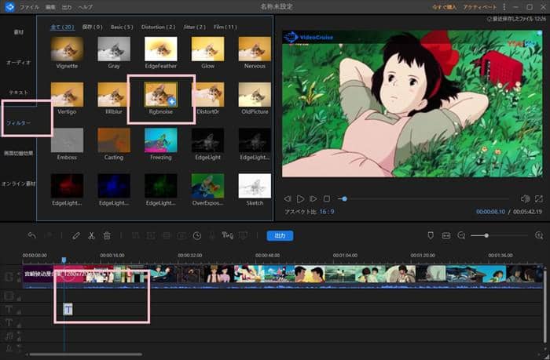Show the Film (11) filter category

point(225,27)
